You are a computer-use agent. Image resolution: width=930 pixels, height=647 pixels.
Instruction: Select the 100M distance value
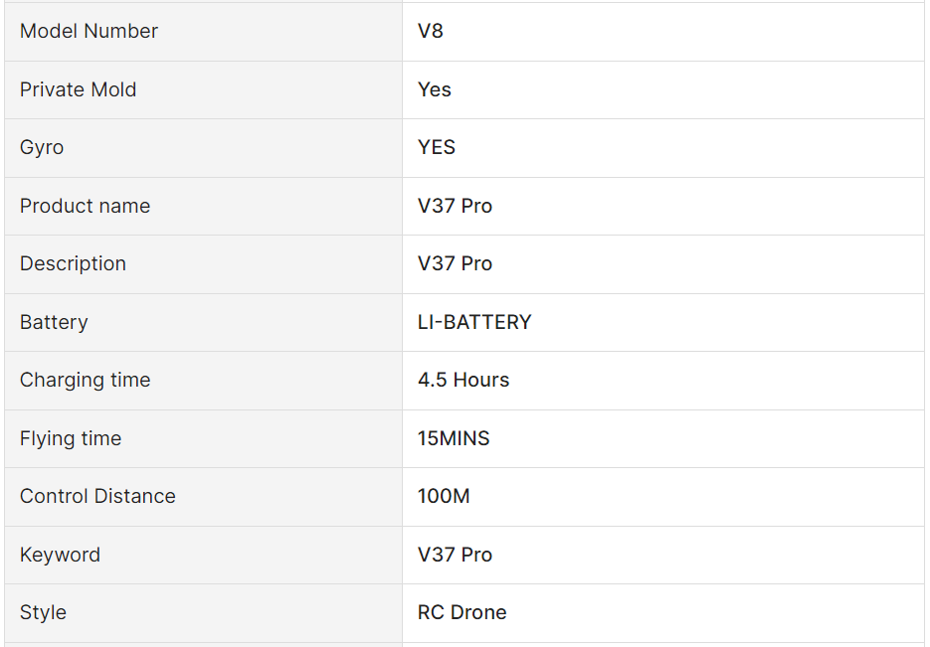pos(444,496)
